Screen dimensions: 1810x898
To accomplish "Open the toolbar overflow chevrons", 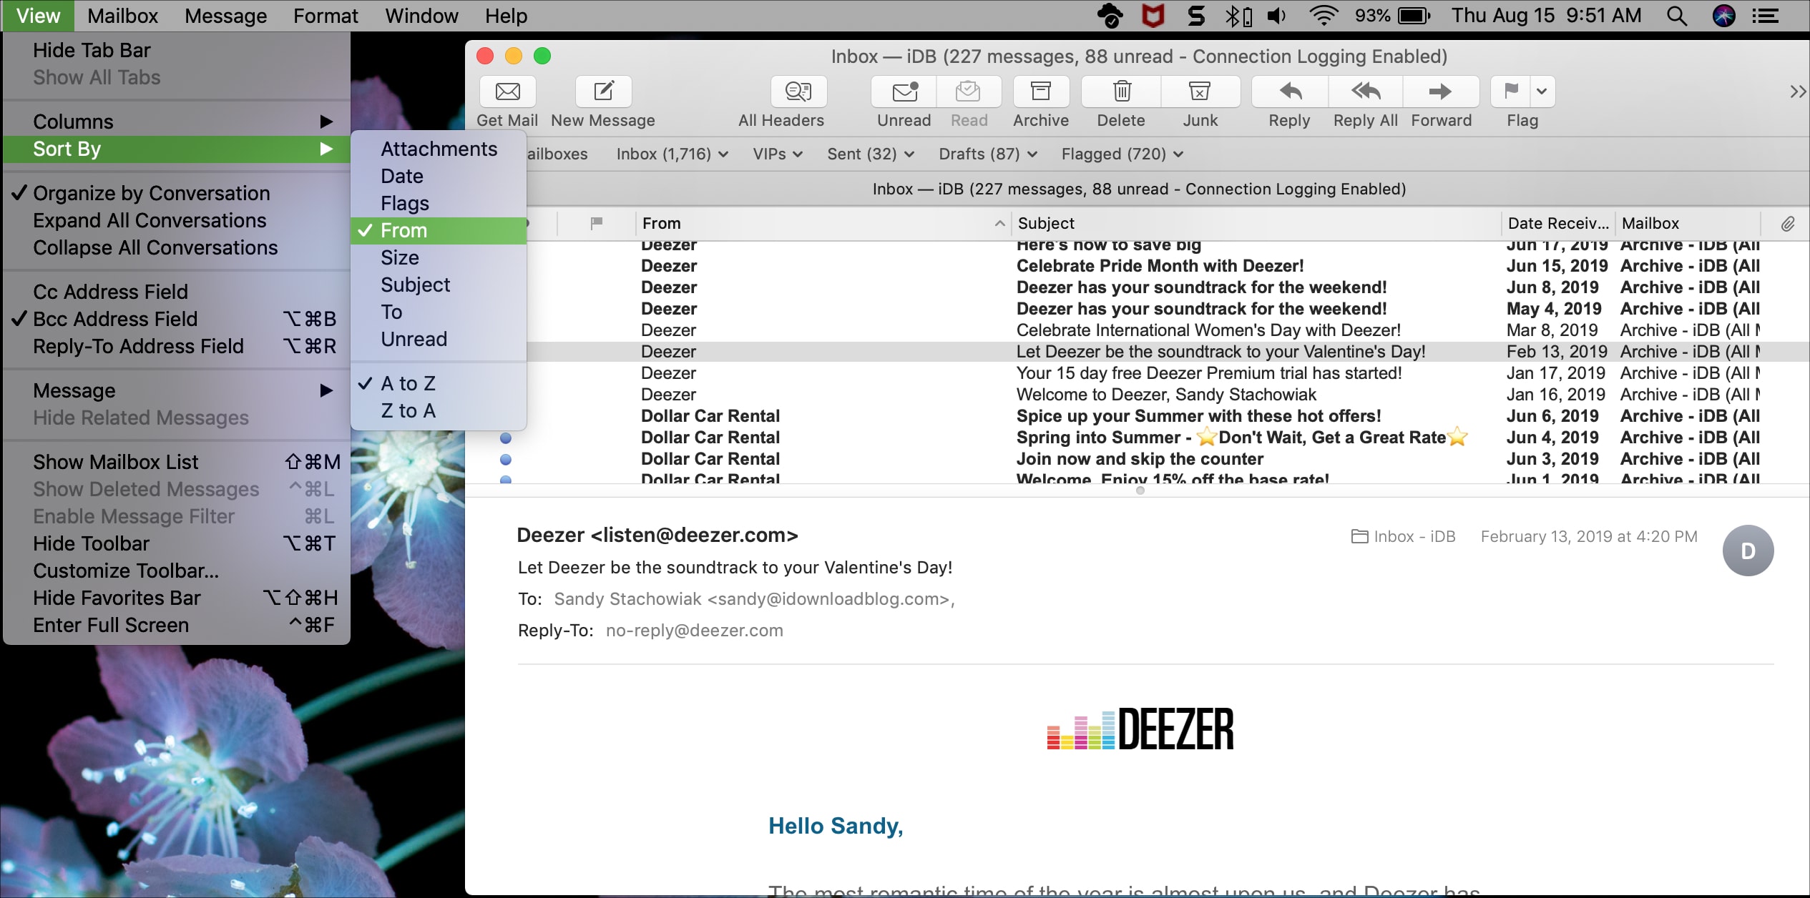I will [1797, 92].
